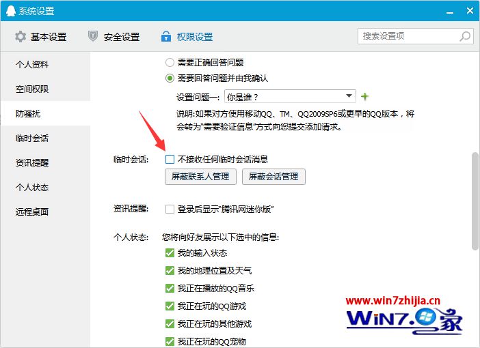Click the gear icon for 基本设置
This screenshot has height=348, width=480.
21,37
